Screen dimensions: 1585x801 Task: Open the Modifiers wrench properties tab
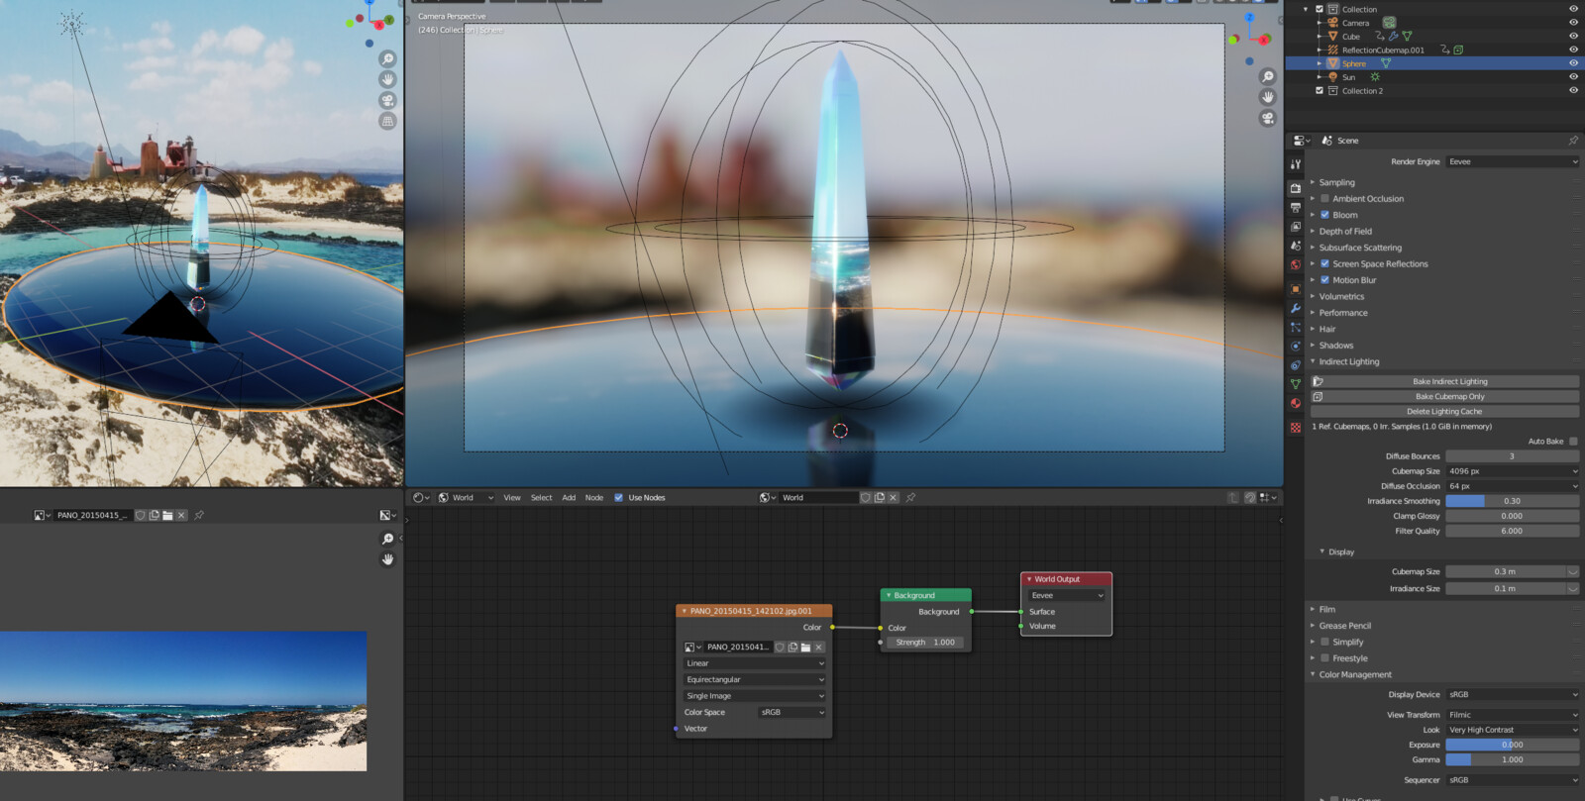click(x=1296, y=308)
